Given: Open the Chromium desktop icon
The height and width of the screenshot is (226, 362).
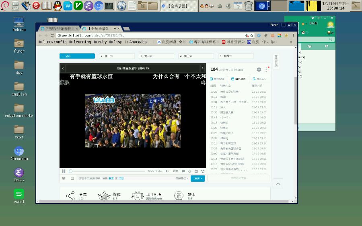Looking at the screenshot, I should tap(19, 151).
